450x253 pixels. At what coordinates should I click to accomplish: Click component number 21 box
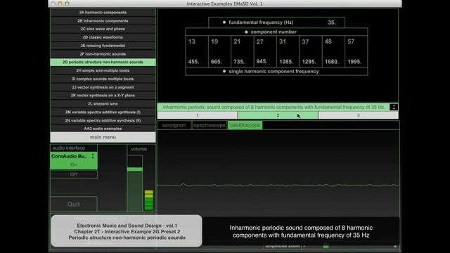[237, 41]
